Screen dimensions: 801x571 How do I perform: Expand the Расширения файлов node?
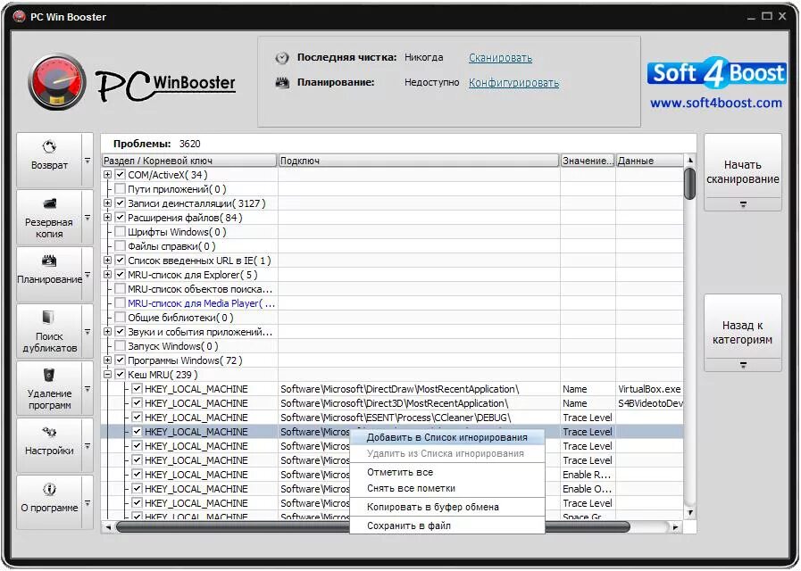point(108,217)
